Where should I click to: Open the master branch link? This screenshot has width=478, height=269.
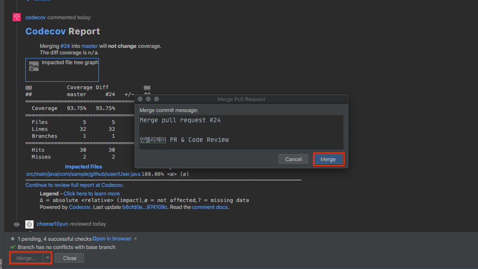tap(89, 46)
